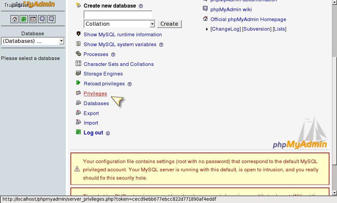The height and width of the screenshot is (203, 337).
Task: Click the system variables icon
Action: pyautogui.click(x=78, y=43)
